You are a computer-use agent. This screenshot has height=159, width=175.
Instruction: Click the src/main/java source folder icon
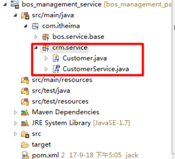pyautogui.click(x=25, y=16)
